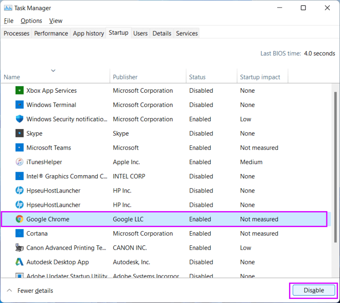
Task: Sort by the Name column header
Action: [x=55, y=77]
